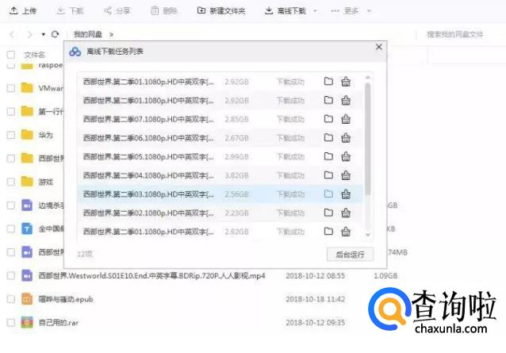Screen dimensions: 506x353
Task: Open the 更多 more menu
Action: pyautogui.click(x=345, y=11)
